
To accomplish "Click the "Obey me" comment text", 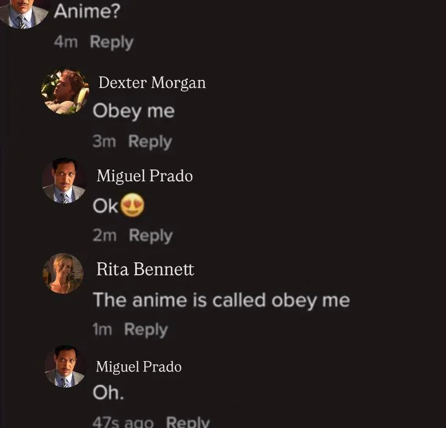I will 133,111.
